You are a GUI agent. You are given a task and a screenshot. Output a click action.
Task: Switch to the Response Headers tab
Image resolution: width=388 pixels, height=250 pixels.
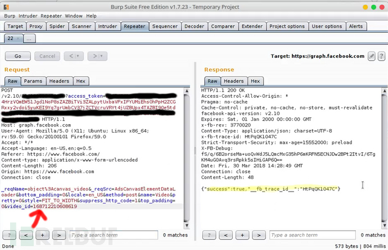coord(233,81)
